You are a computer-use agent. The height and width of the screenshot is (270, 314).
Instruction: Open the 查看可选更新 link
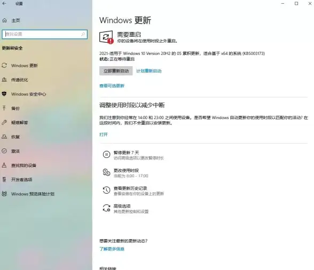(x=112, y=86)
